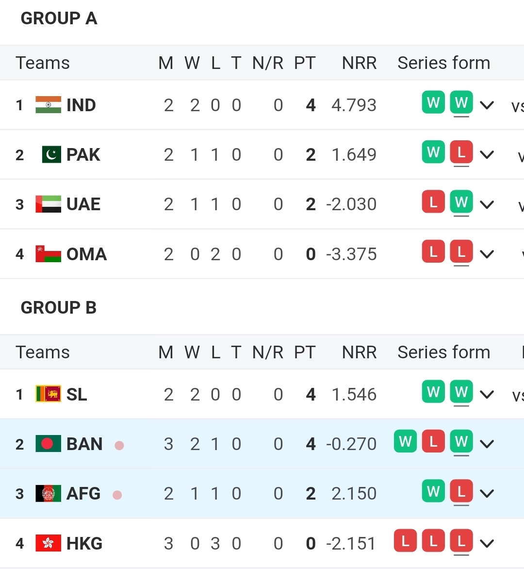Click the Hong Kong flag icon
The height and width of the screenshot is (569, 524).
click(48, 543)
